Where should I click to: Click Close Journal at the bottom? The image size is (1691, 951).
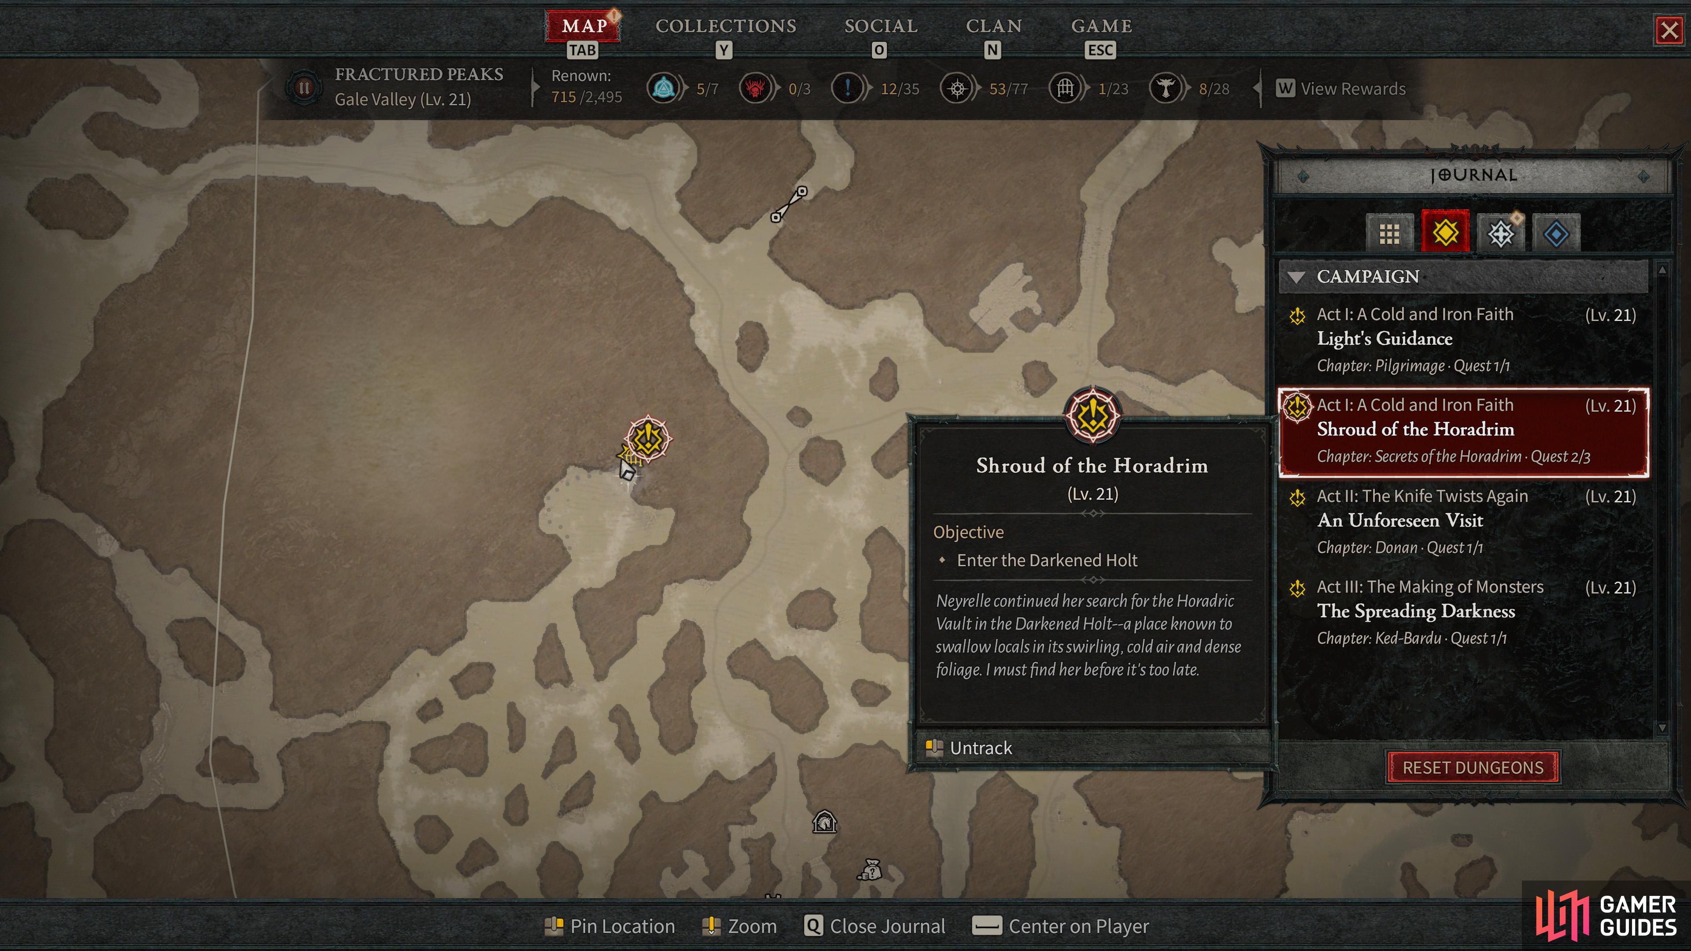pos(875,926)
